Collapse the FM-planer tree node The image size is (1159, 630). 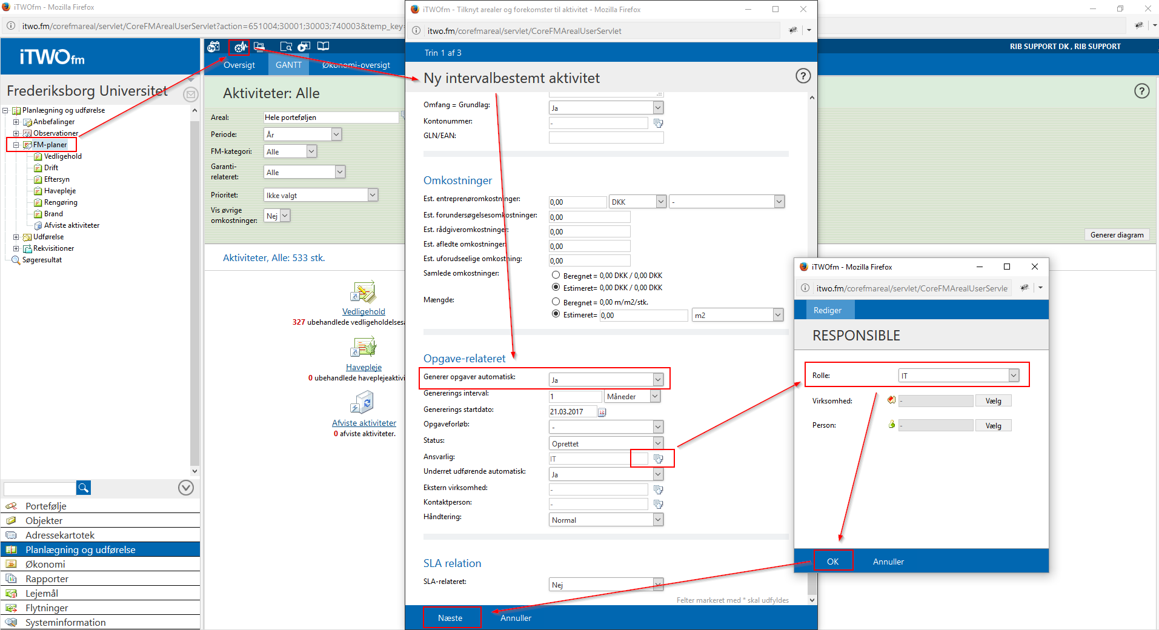(16, 145)
